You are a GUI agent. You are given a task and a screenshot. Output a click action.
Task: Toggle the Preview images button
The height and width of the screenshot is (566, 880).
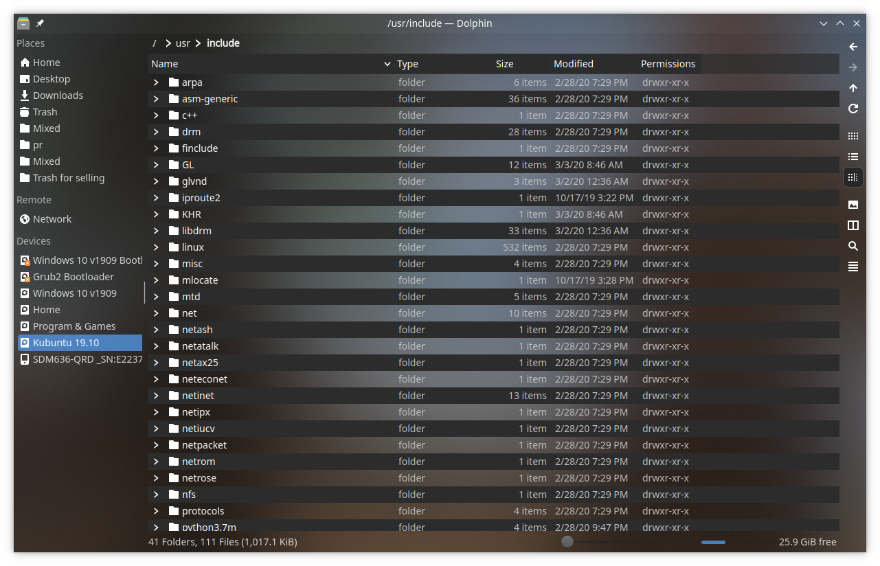(x=853, y=205)
